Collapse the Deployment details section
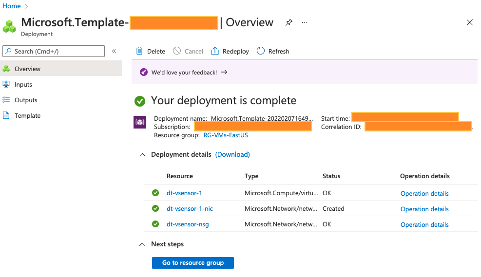 pos(142,155)
